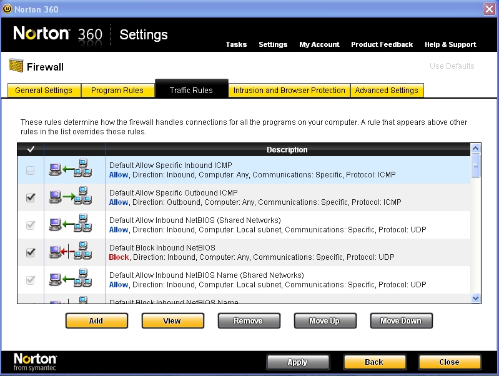Click the rules list scrollbar thumb
The width and height of the screenshot is (499, 376).
click(x=475, y=166)
